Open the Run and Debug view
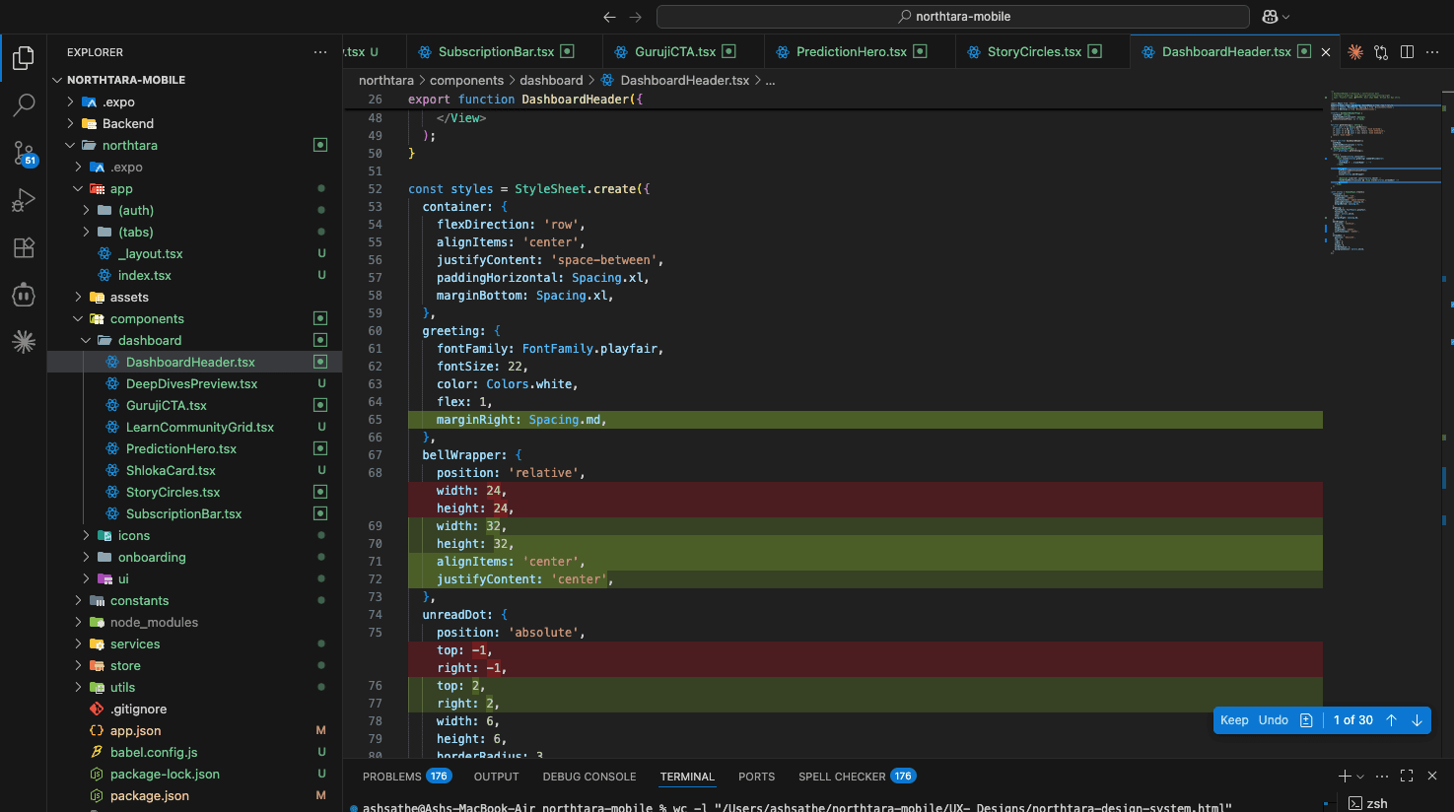 click(24, 200)
